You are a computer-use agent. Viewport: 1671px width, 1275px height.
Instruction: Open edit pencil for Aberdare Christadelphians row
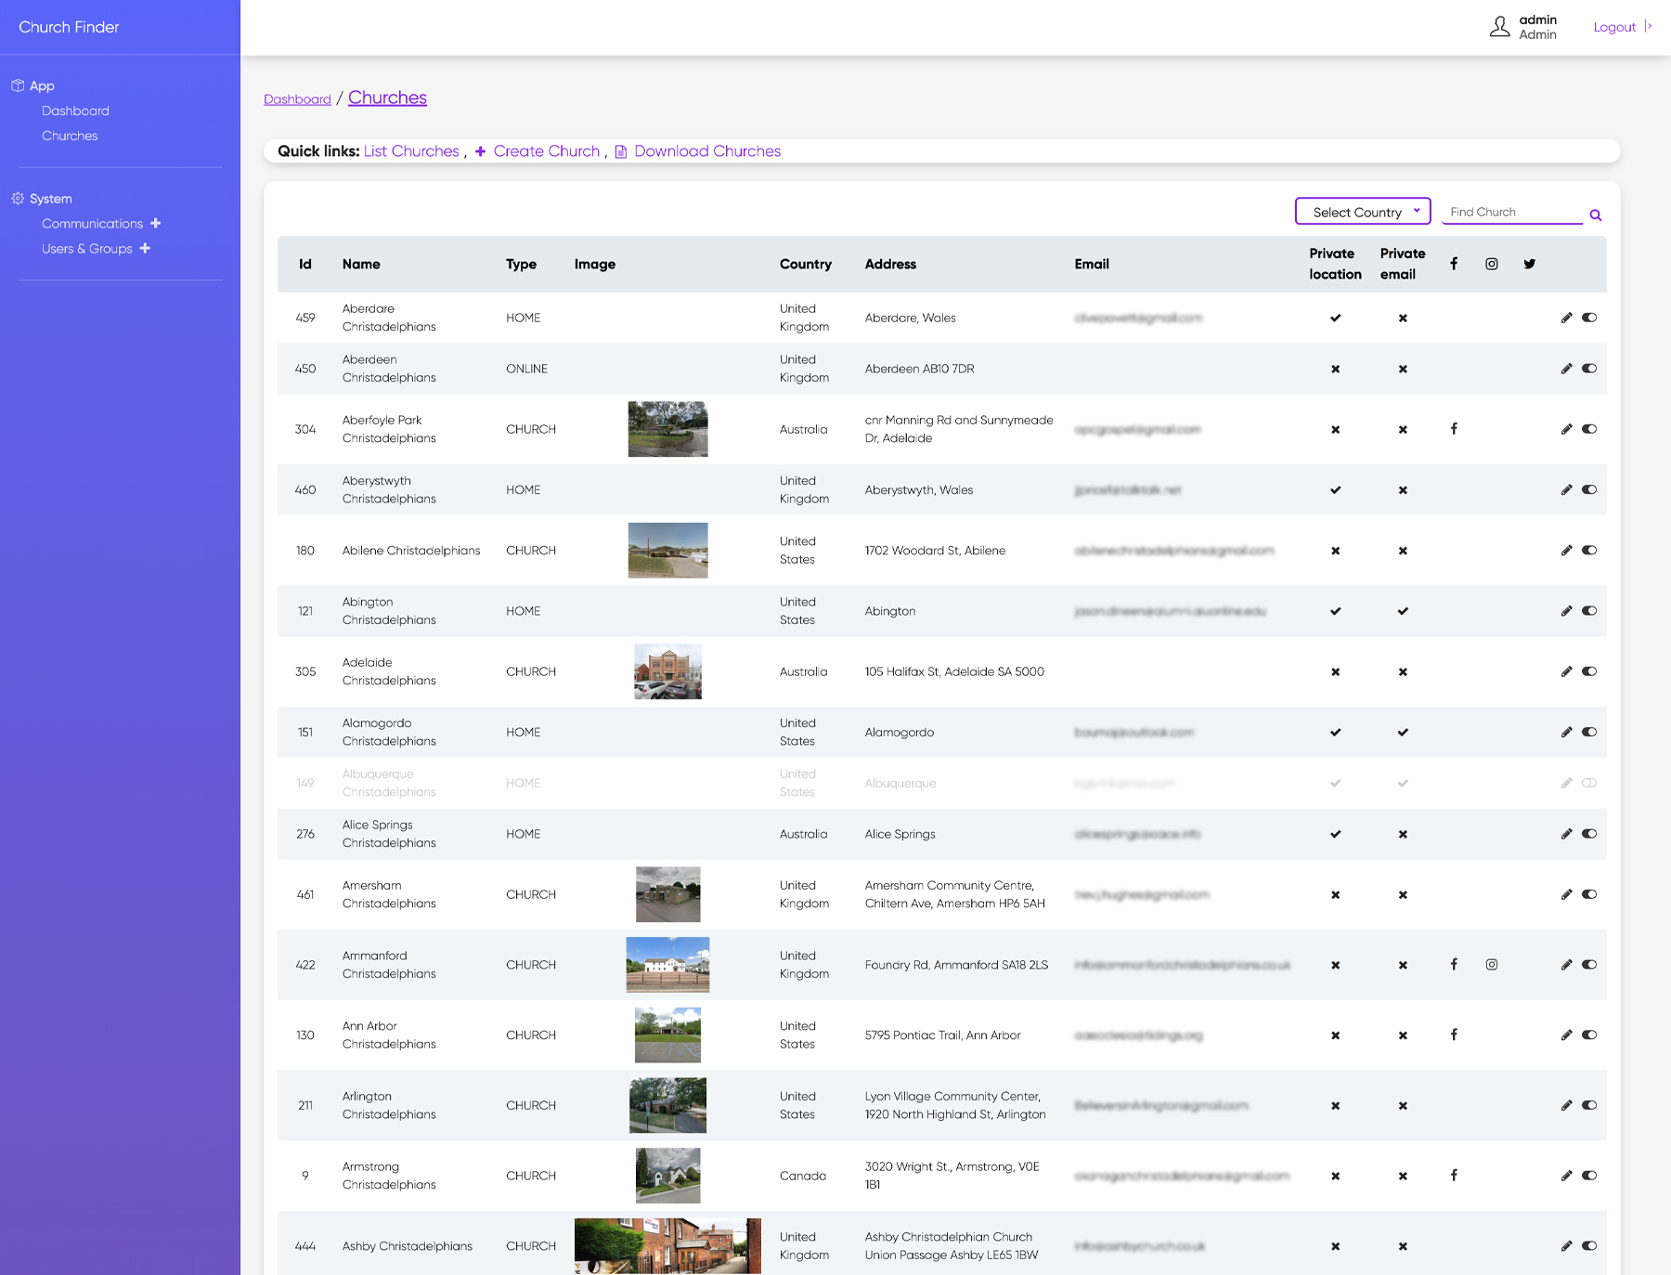1566,317
